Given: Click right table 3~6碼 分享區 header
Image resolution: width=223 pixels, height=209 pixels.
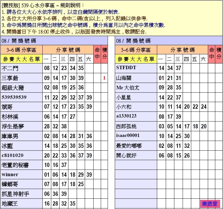Looking at the screenshot, I should (x=136, y=50).
